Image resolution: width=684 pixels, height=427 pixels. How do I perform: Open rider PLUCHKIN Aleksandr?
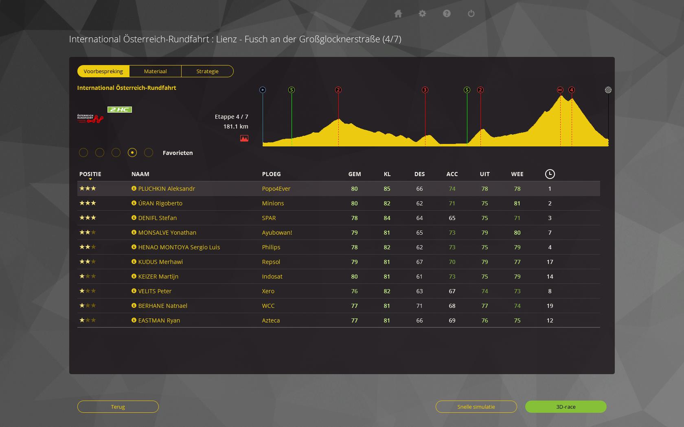[167, 189]
